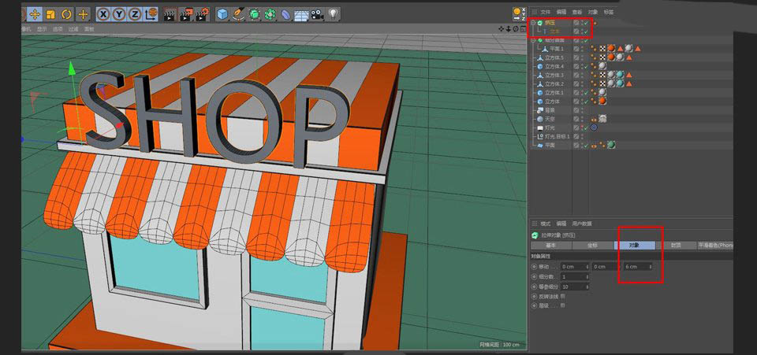Image resolution: width=757 pixels, height=355 pixels.
Task: Click the cube primitive icon
Action: tap(222, 14)
